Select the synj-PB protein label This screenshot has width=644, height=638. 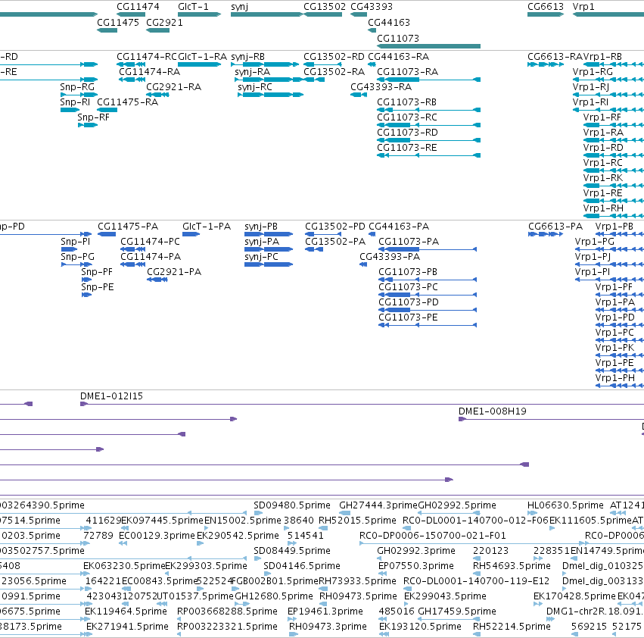(x=261, y=227)
